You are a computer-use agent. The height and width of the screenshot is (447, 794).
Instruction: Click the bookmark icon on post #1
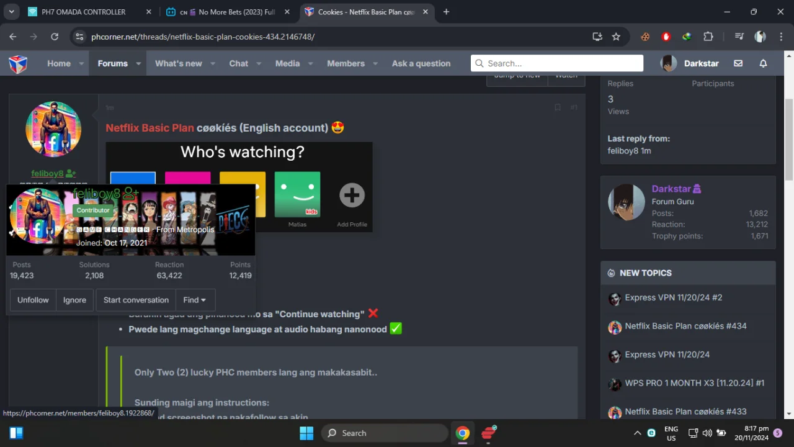click(x=557, y=107)
